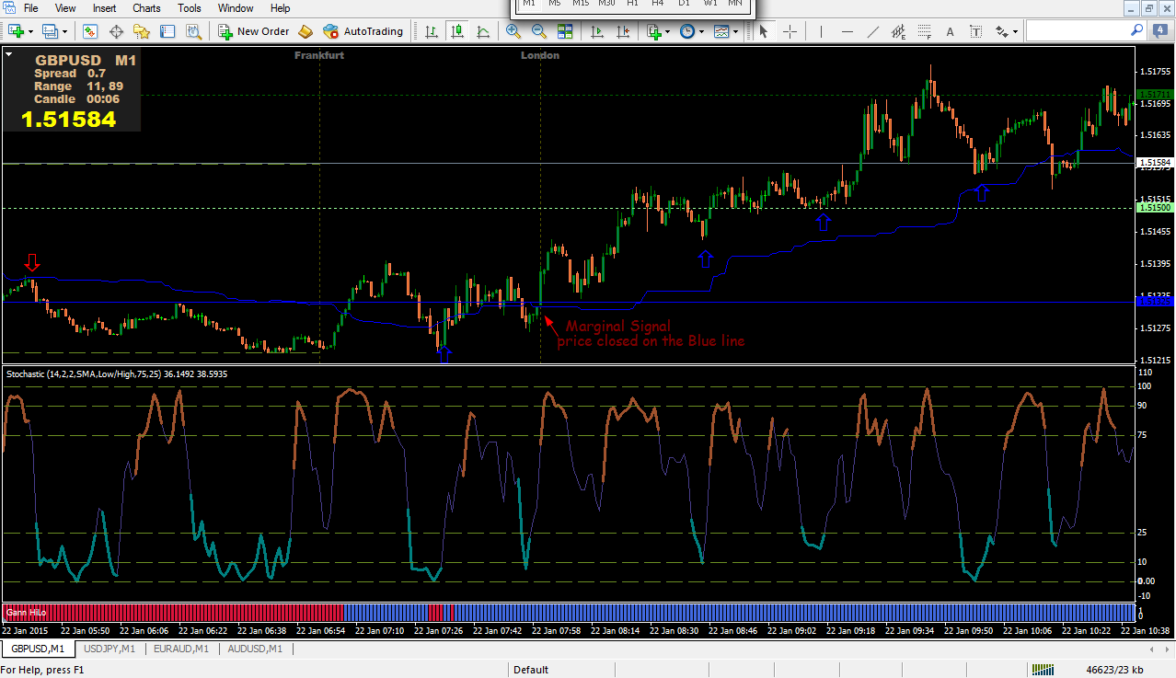Click the connection bars status icon
This screenshot has width=1176, height=678.
[x=1042, y=670]
